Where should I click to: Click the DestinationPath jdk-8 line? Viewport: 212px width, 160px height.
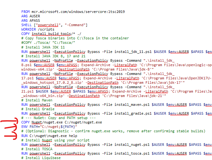click(87, 69)
